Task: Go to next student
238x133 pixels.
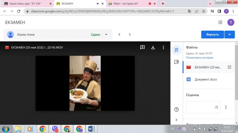Action: [x=130, y=35]
